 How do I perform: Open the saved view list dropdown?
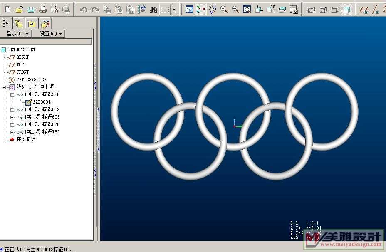pos(270,10)
